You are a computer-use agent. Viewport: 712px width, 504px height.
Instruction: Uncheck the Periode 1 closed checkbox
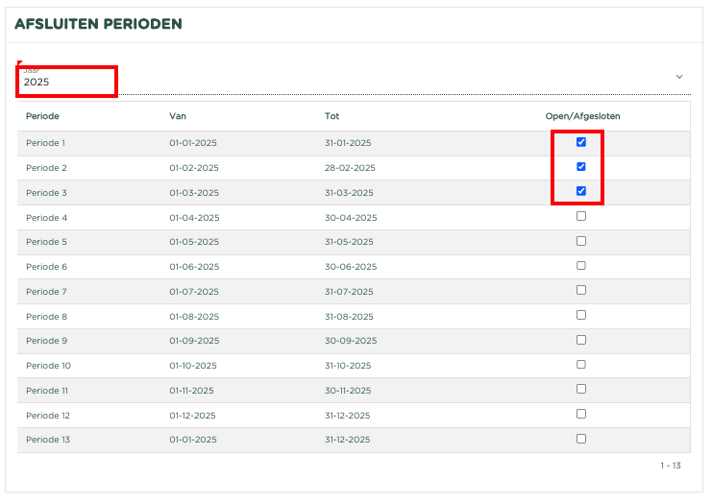(x=580, y=142)
